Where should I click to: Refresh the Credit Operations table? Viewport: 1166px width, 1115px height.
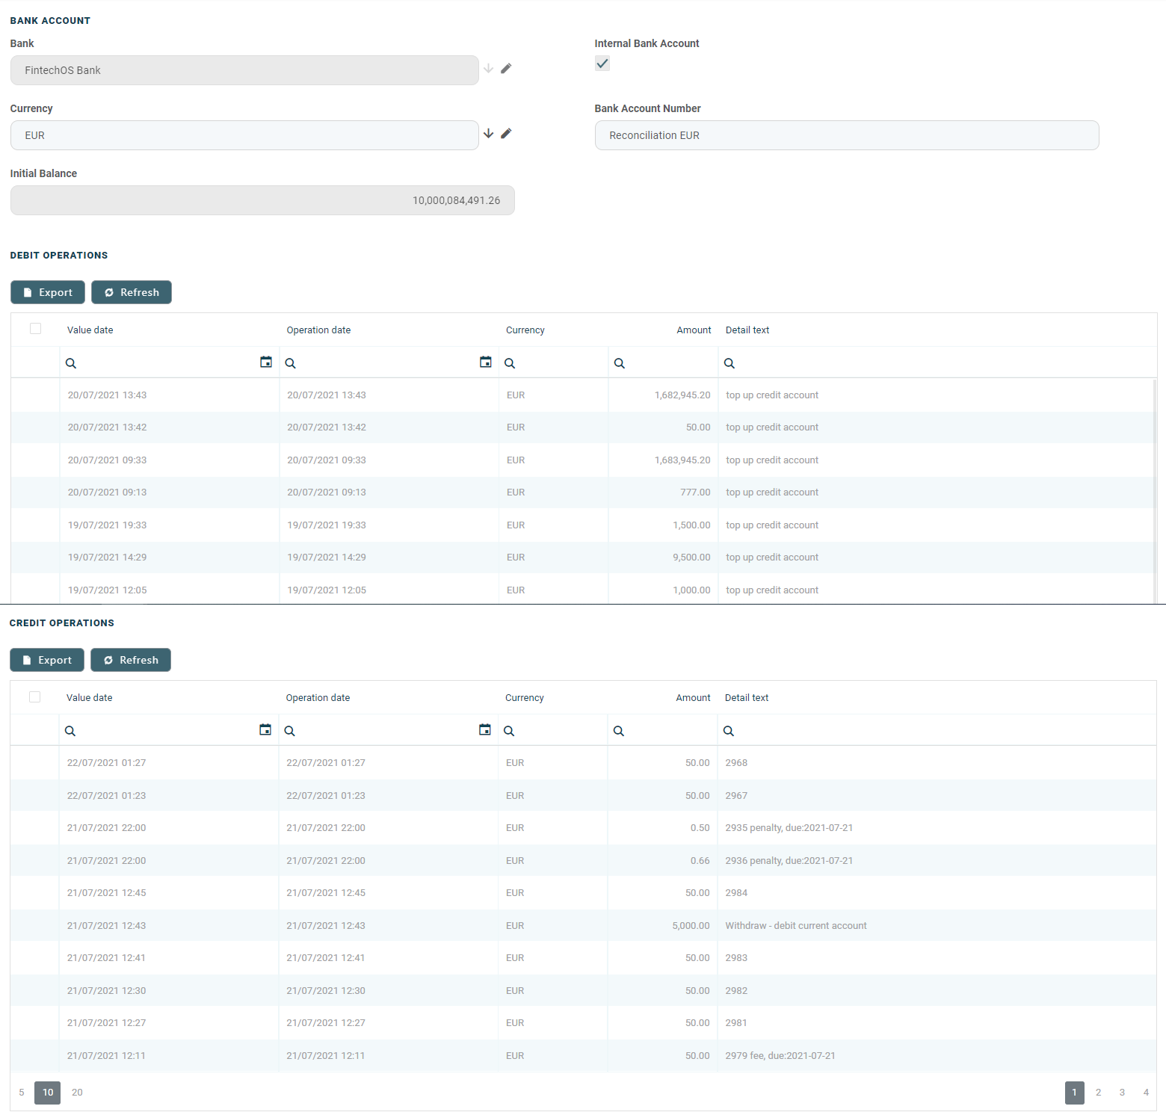[131, 660]
